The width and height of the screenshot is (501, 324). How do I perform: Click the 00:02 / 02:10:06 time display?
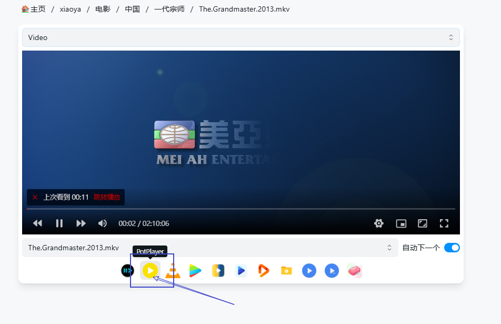pos(144,223)
